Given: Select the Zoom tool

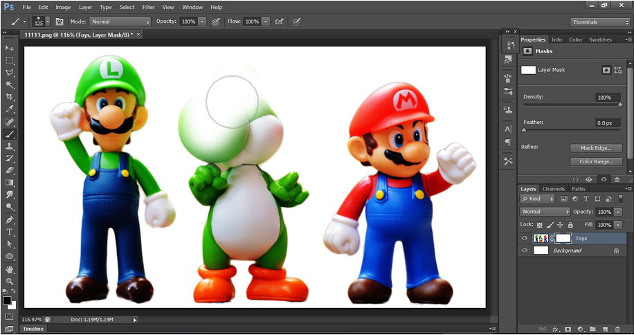Looking at the screenshot, I should [9, 282].
